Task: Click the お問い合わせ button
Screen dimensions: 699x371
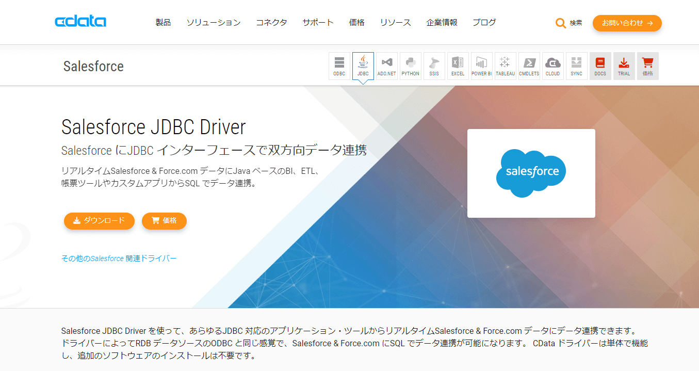Action: pos(627,23)
